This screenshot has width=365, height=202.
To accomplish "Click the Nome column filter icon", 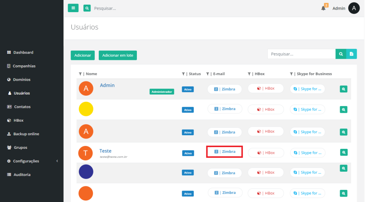I will (80, 74).
